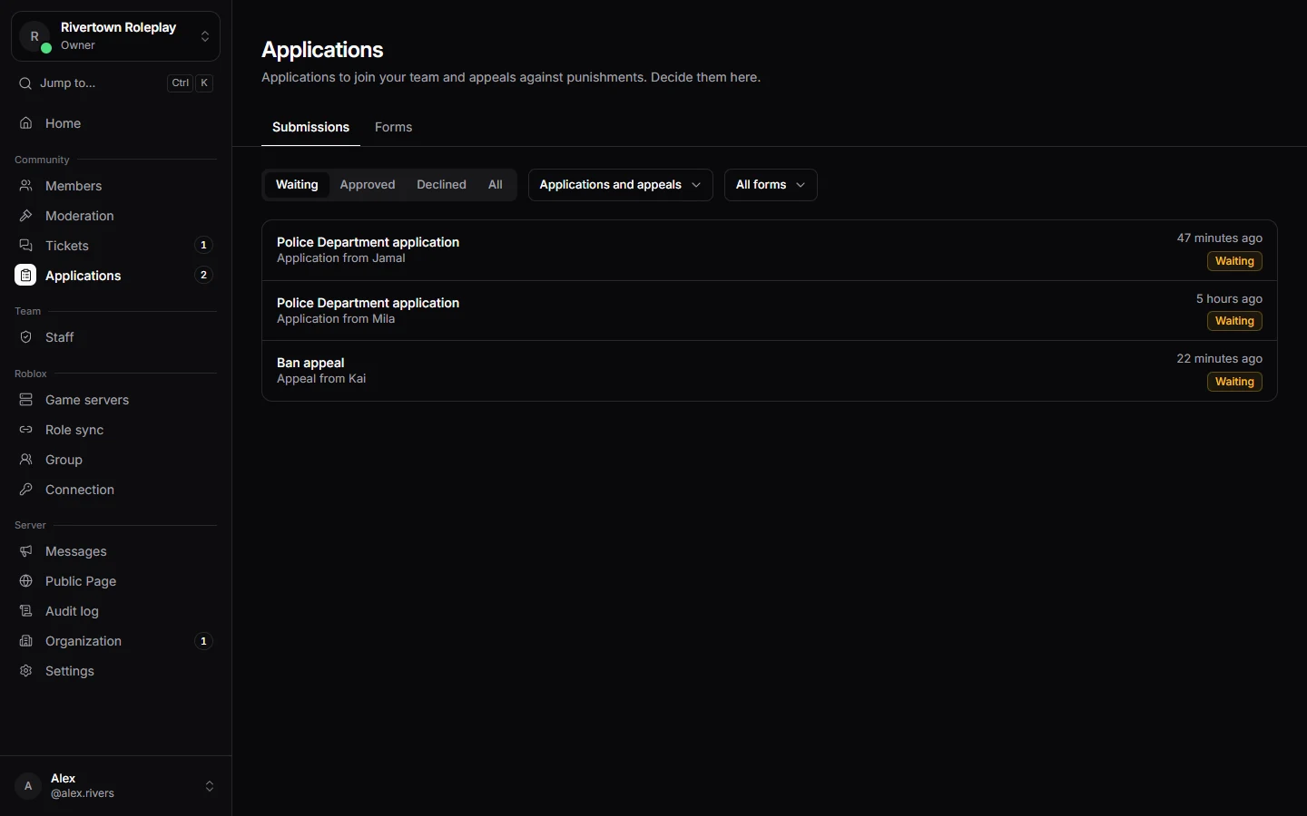This screenshot has height=816, width=1307.
Task: Open Public Page via globe icon
Action: 26,581
